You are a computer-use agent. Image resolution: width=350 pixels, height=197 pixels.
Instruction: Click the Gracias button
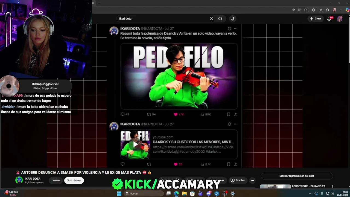[x=238, y=180]
